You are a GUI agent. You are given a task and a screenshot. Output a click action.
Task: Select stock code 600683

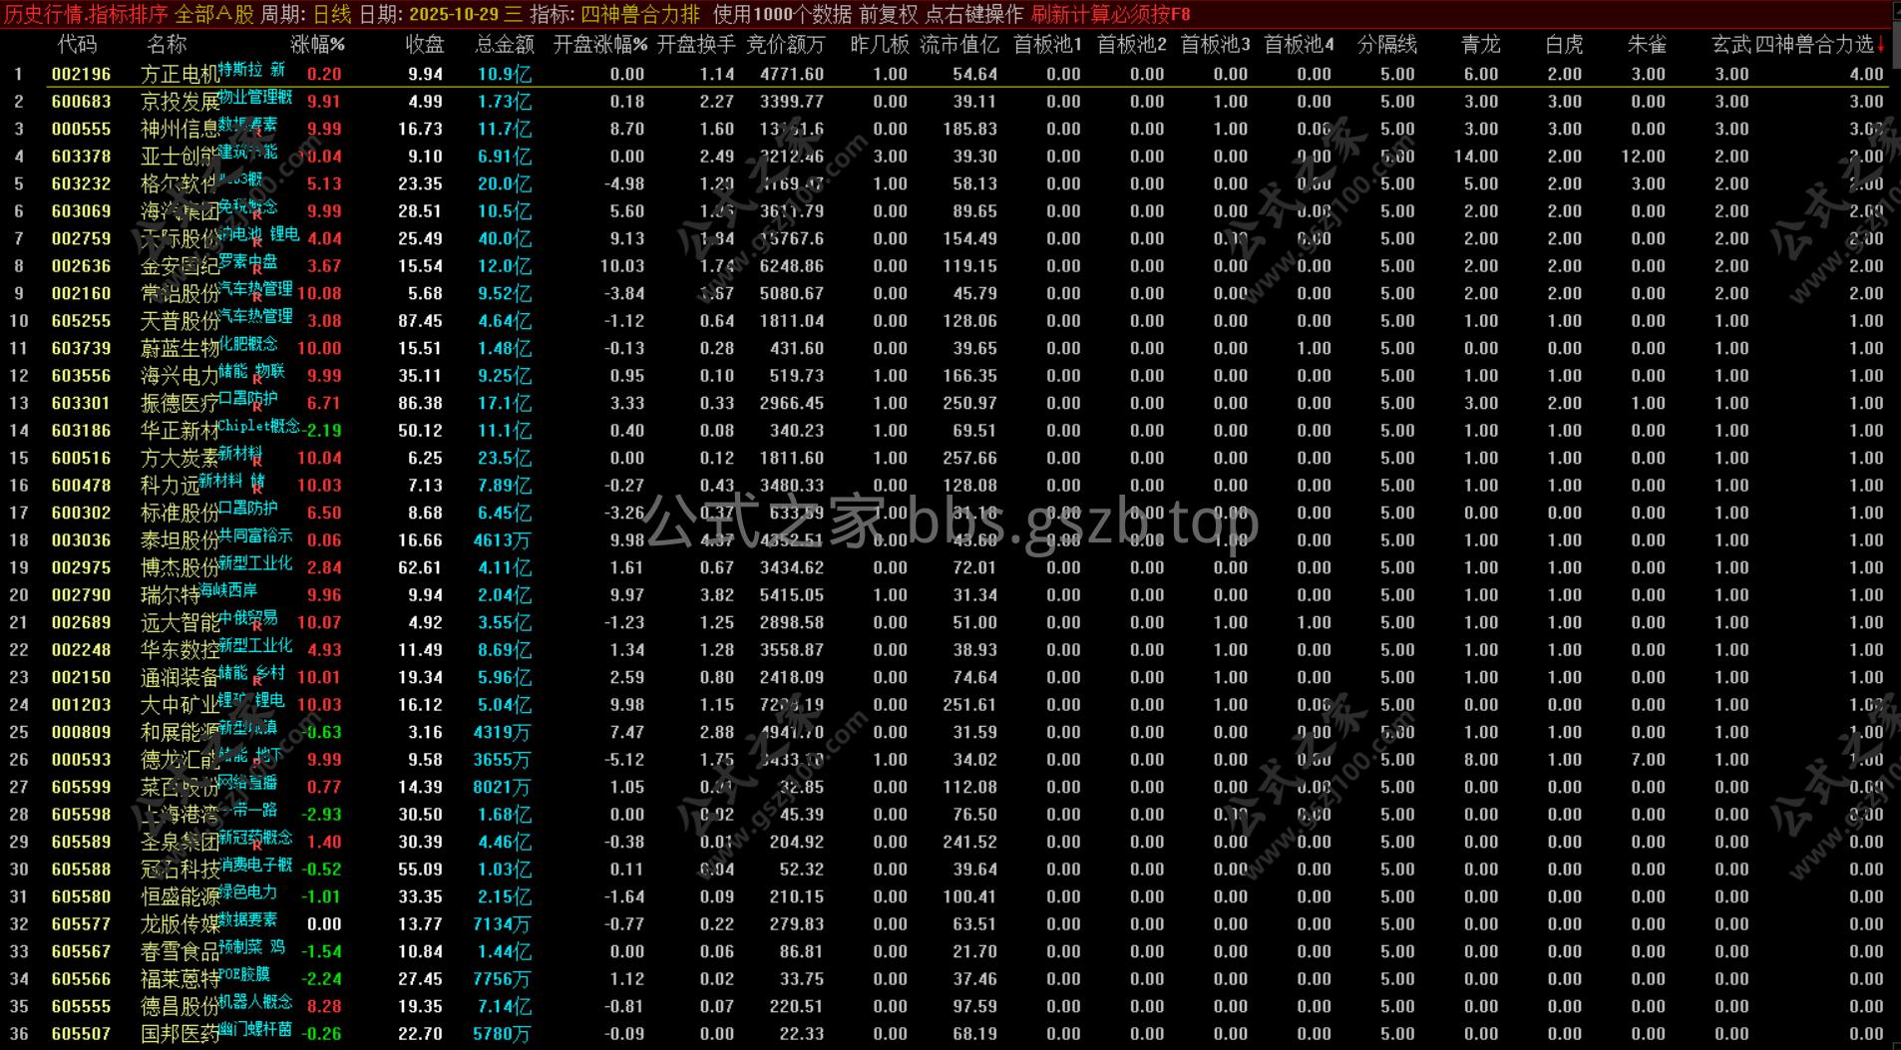click(81, 102)
